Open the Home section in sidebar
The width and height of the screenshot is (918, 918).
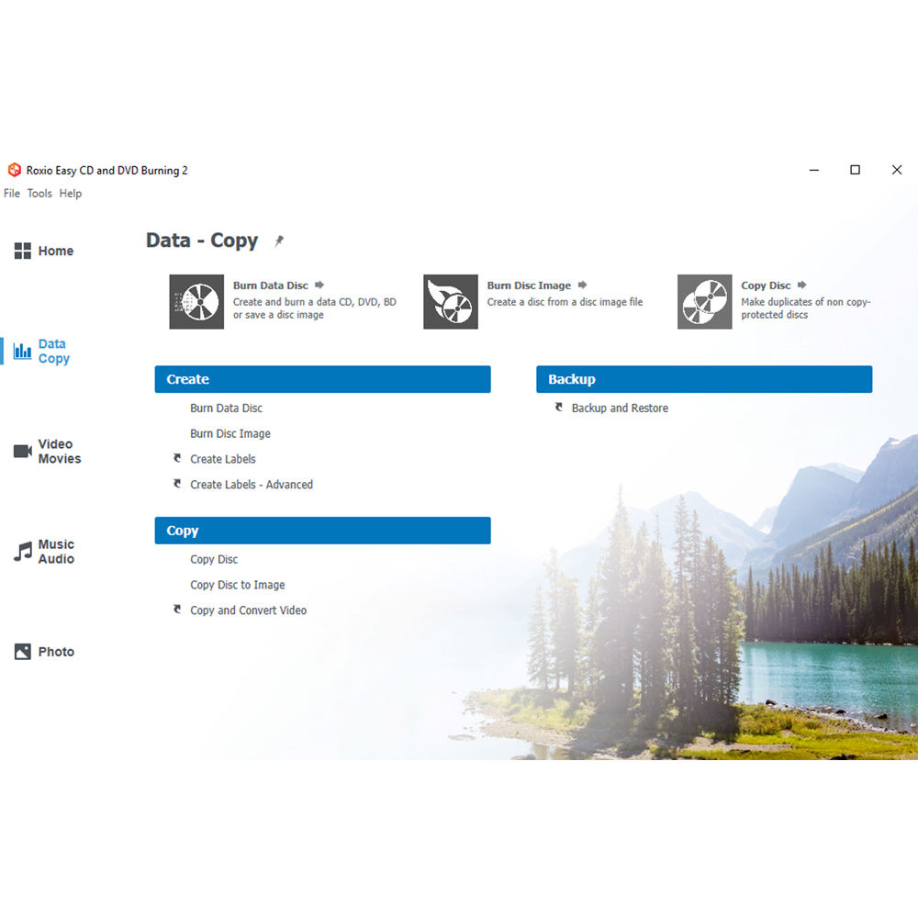pos(43,251)
